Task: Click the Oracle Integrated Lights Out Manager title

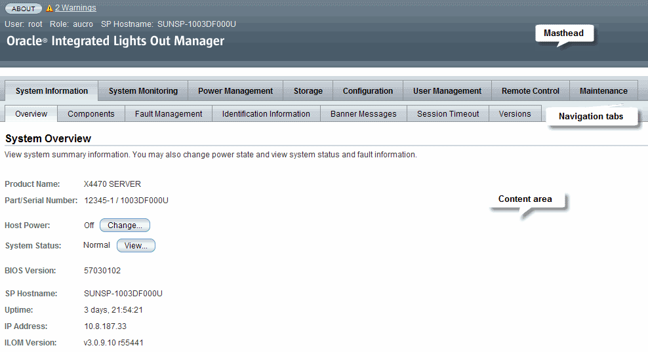Action: 115,41
